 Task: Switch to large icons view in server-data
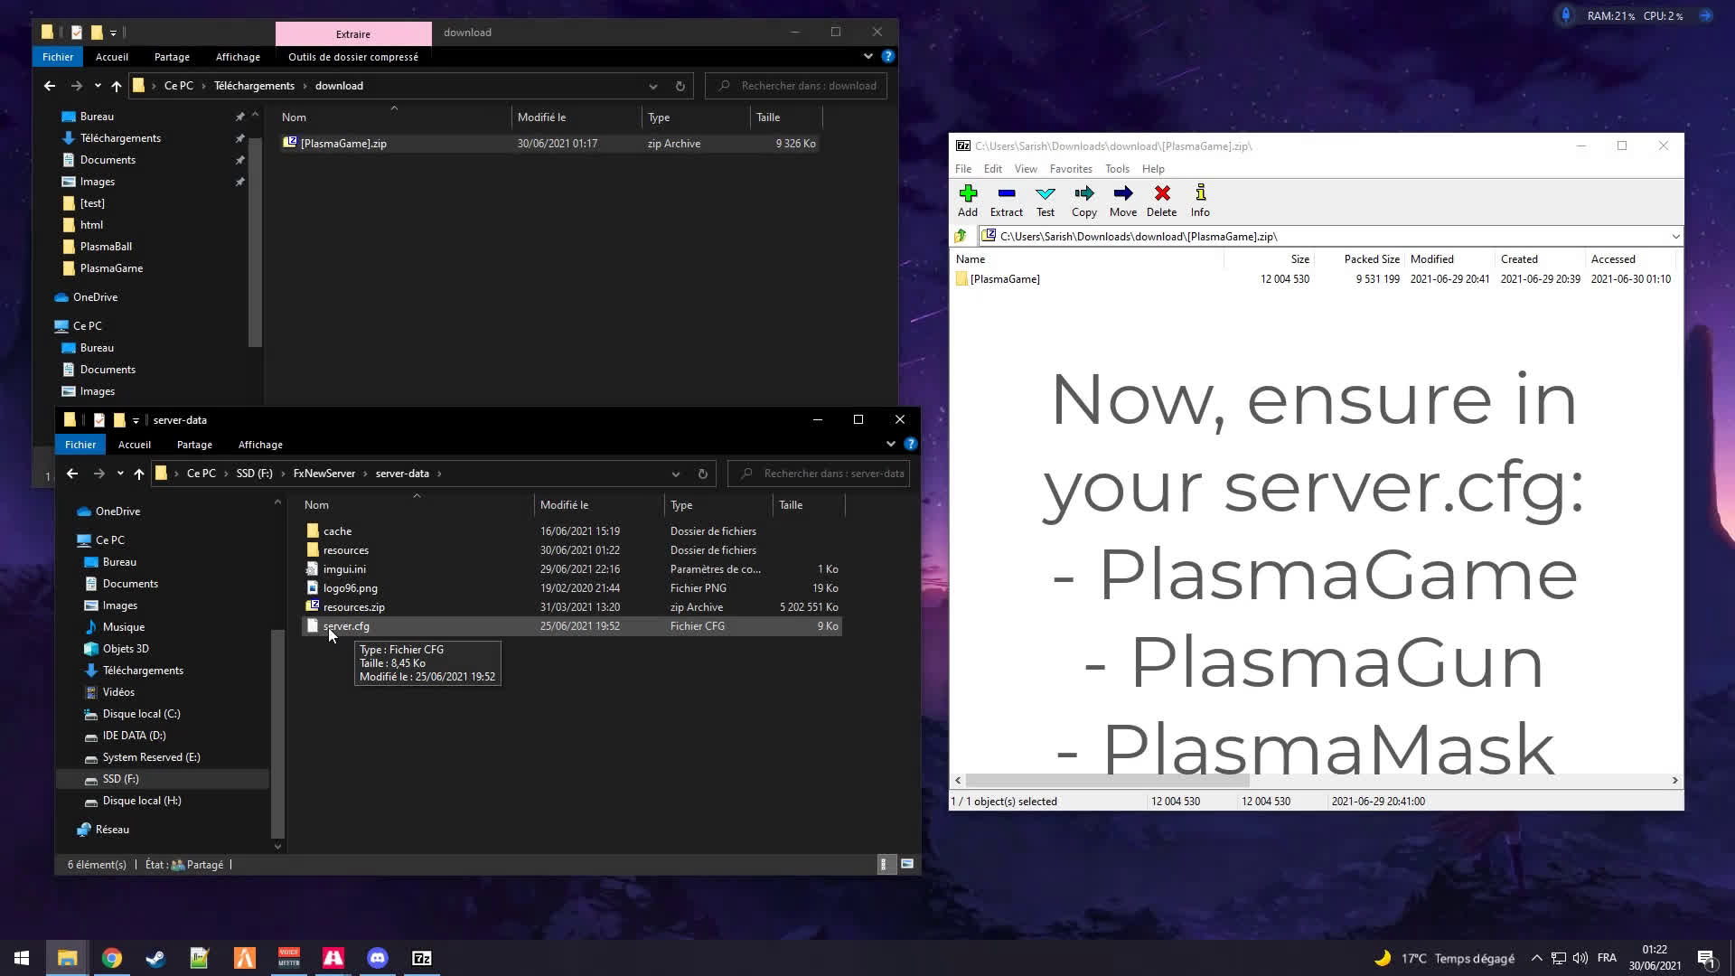pos(907,865)
